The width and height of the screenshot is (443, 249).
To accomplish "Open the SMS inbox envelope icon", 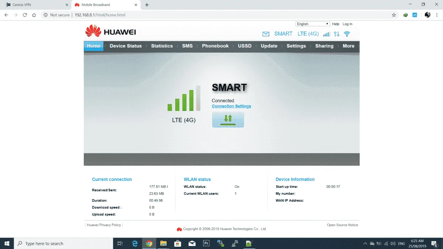I will (266, 34).
